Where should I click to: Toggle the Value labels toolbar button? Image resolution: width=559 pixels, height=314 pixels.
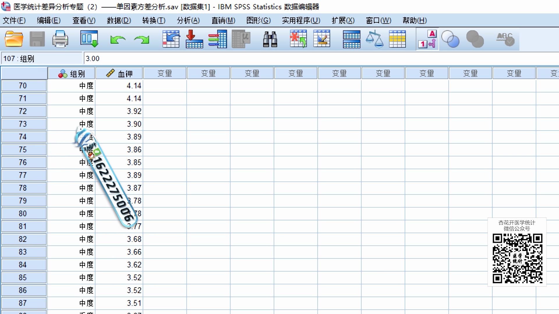pyautogui.click(x=427, y=39)
